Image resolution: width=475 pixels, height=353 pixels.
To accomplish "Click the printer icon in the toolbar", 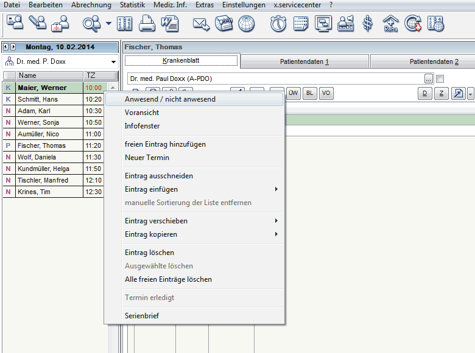I will tap(147, 24).
